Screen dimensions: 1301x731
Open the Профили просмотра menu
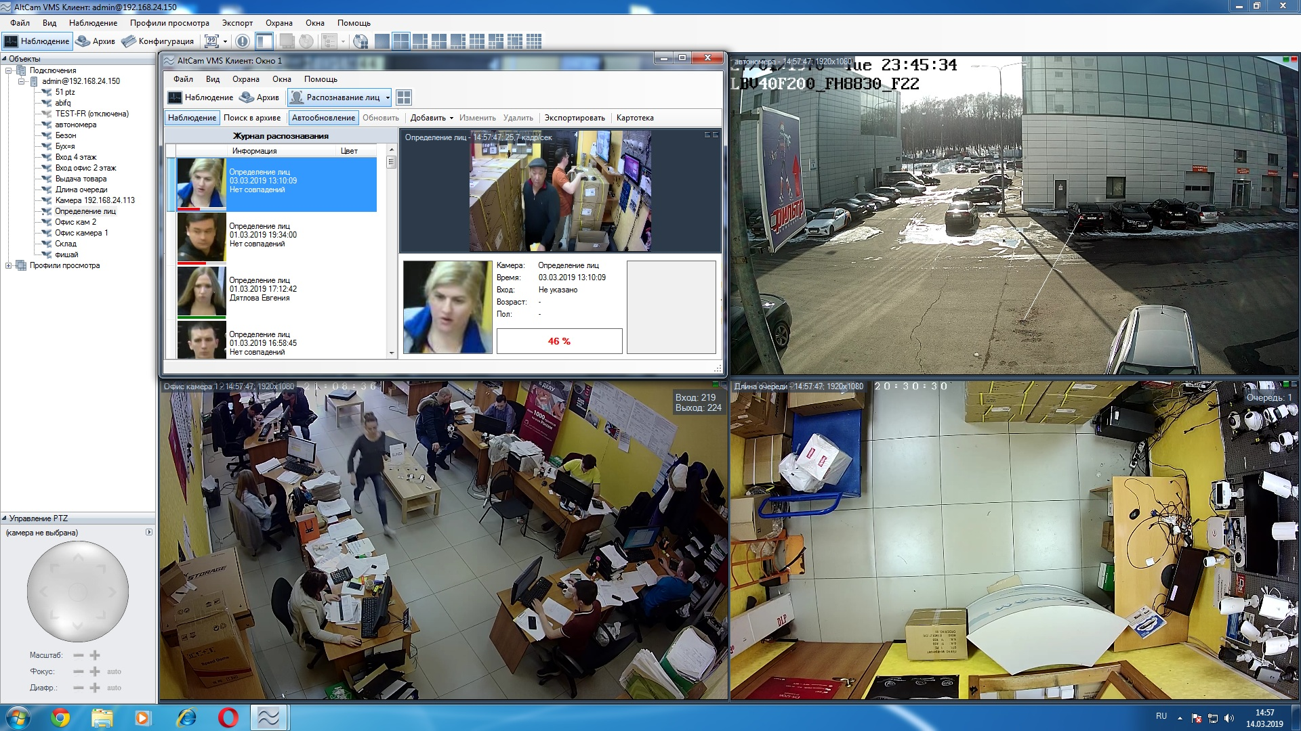[169, 23]
